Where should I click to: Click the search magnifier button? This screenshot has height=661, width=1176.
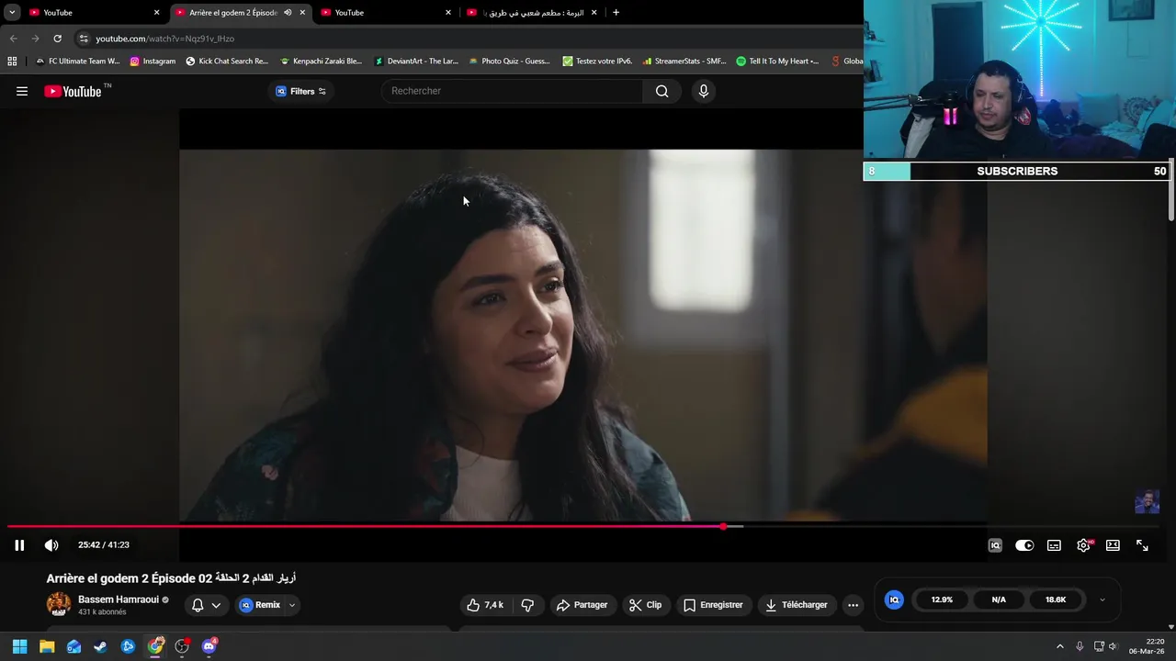(661, 91)
